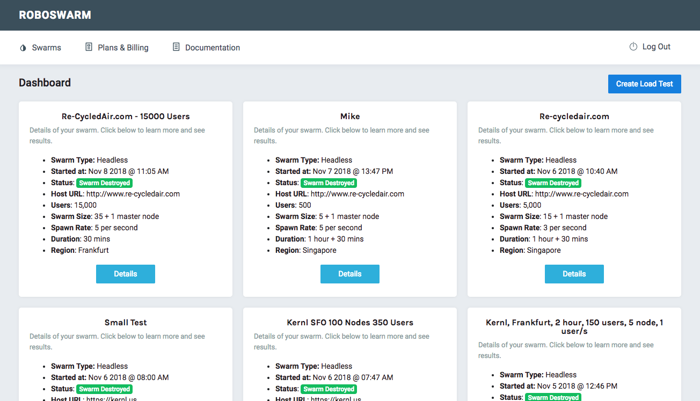700x401 pixels.
Task: Click Started at Nov 6 2018 @ 08:00 AM
Action: pyautogui.click(x=110, y=377)
